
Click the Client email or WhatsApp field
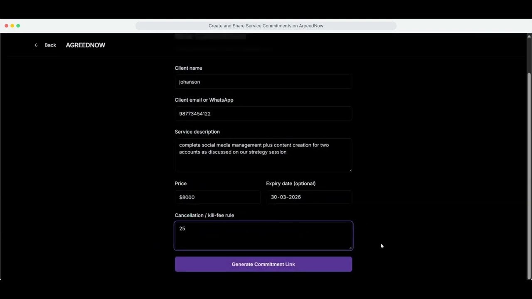pyautogui.click(x=263, y=113)
